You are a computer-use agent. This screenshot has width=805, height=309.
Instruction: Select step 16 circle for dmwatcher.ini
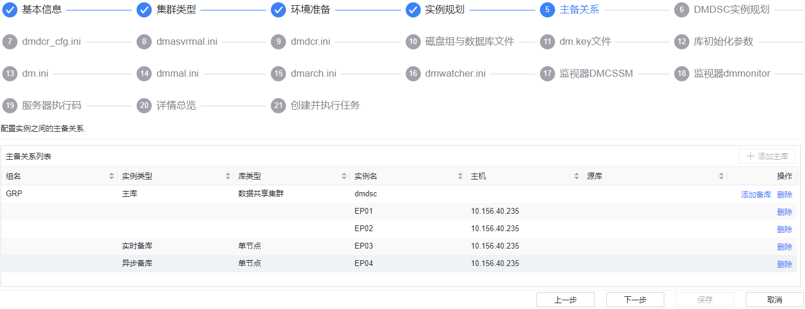tap(413, 74)
